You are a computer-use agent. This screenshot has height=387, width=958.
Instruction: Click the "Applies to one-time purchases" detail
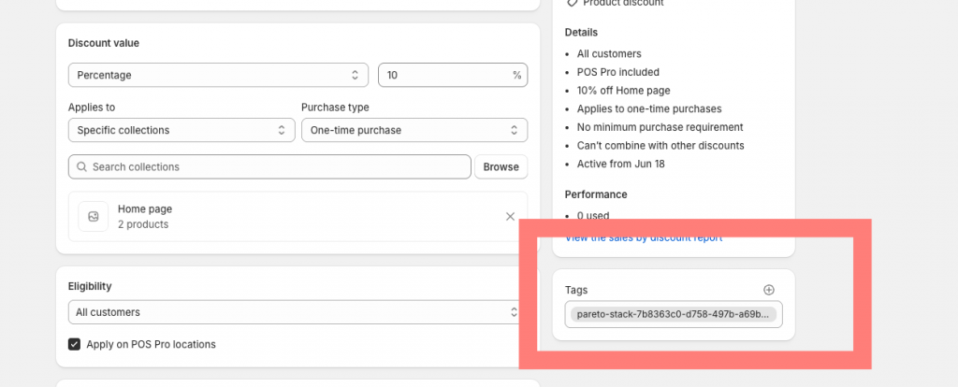click(x=649, y=108)
